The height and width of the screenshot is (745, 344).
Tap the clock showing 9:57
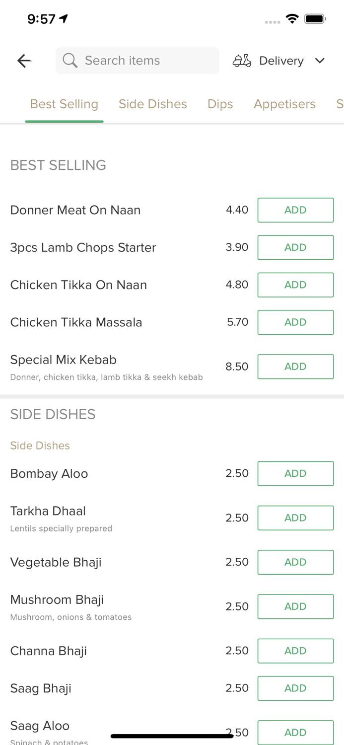(42, 18)
